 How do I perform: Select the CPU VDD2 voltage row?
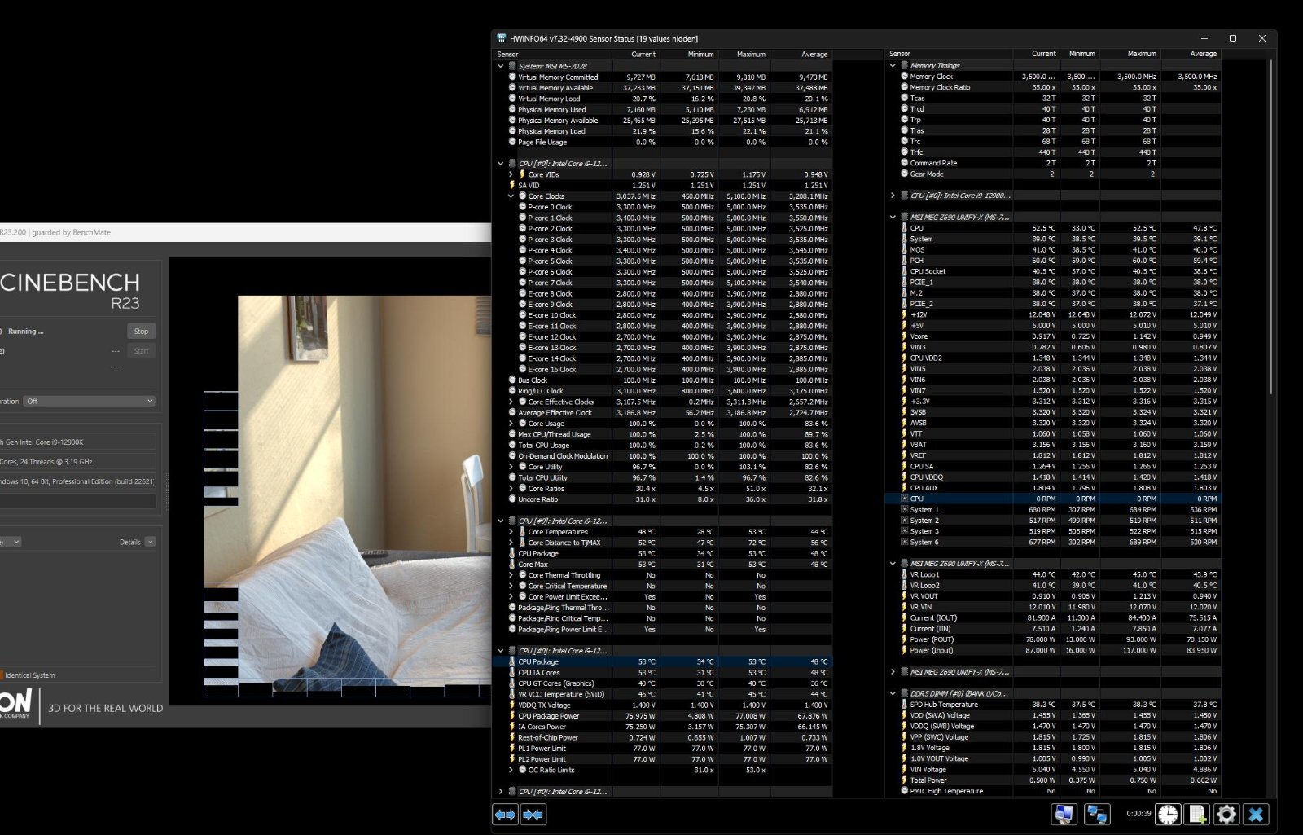coord(1054,358)
